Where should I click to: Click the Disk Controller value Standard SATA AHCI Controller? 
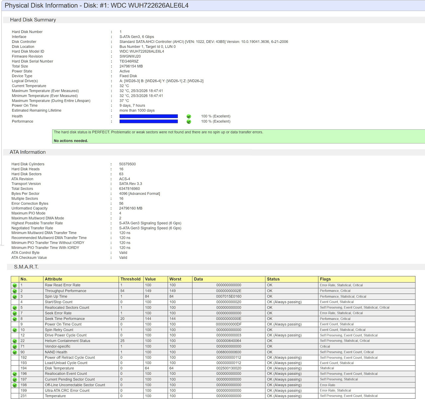(x=204, y=42)
